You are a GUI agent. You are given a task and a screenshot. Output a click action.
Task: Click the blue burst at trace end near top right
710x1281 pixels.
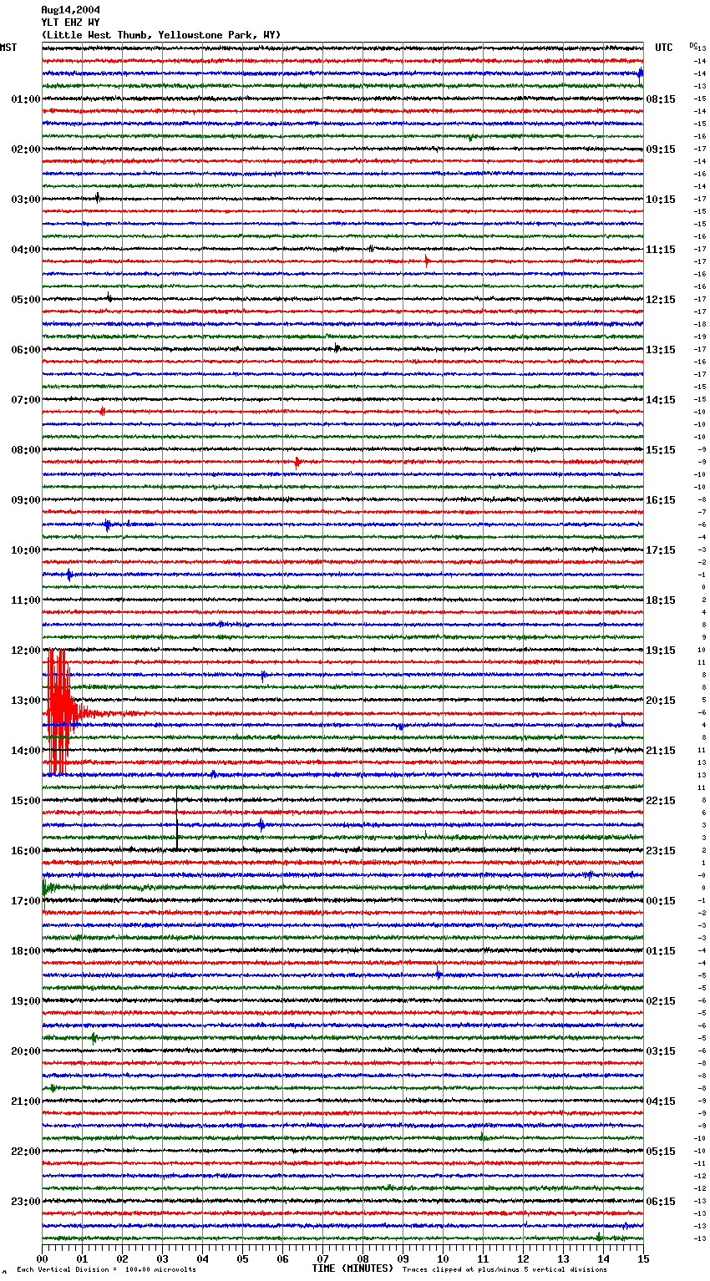[x=640, y=73]
